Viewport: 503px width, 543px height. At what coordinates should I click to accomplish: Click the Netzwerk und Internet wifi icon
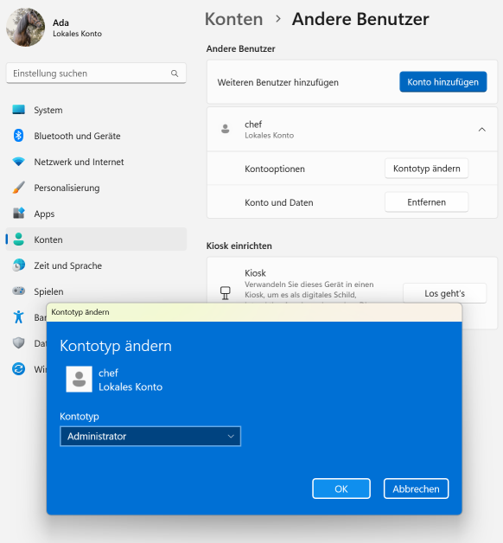click(19, 162)
